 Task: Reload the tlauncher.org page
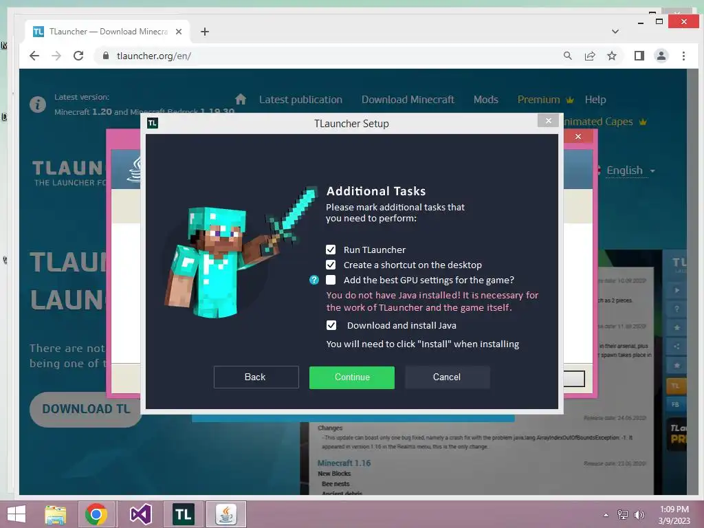78,56
